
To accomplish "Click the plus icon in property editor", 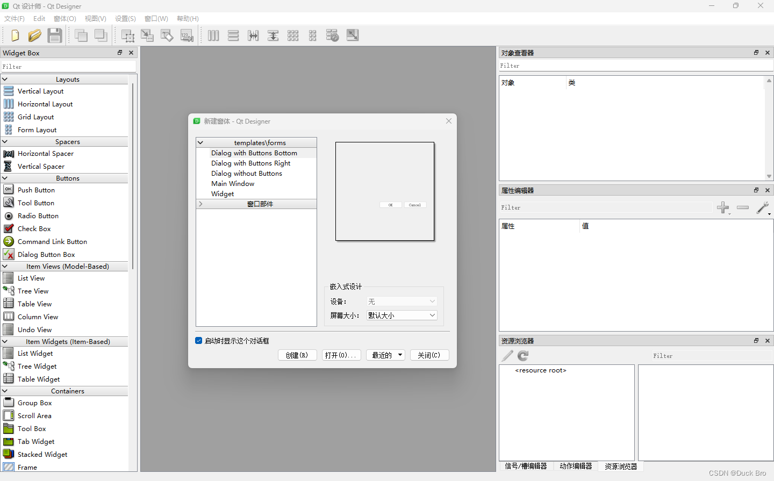I will (x=723, y=207).
